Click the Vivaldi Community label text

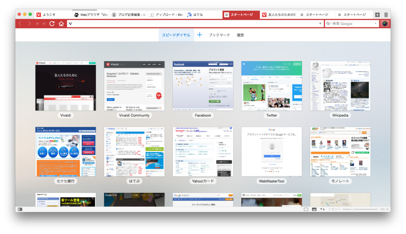pyautogui.click(x=134, y=115)
